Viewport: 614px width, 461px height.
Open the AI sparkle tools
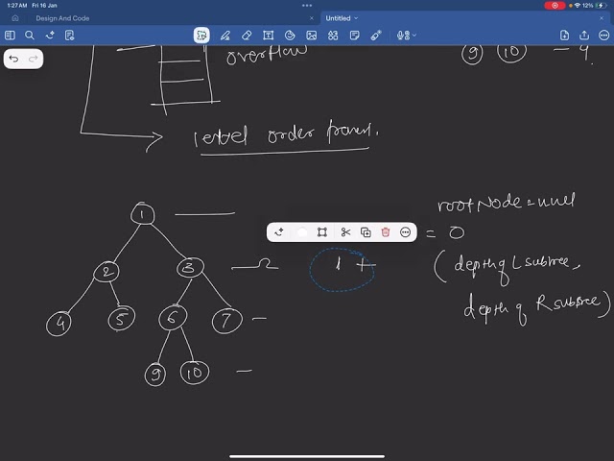[x=50, y=36]
